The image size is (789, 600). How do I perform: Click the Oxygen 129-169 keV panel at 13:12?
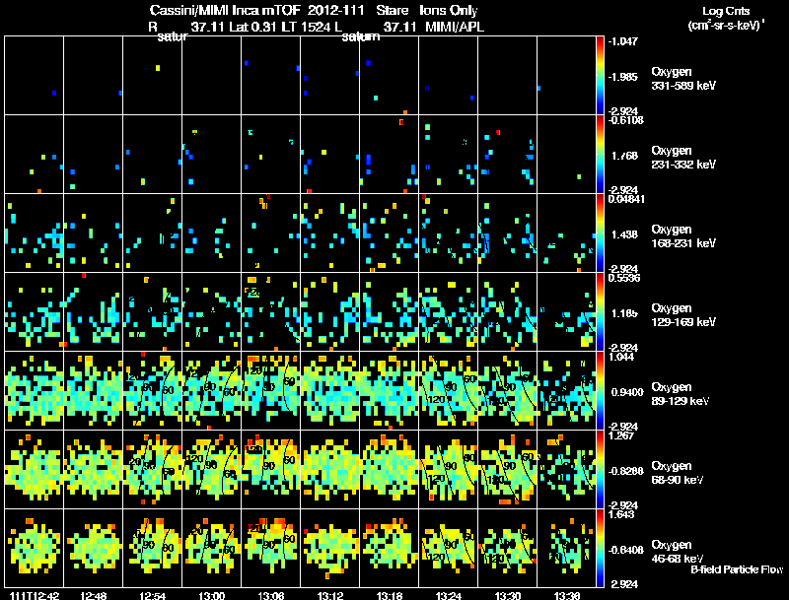[x=330, y=311]
